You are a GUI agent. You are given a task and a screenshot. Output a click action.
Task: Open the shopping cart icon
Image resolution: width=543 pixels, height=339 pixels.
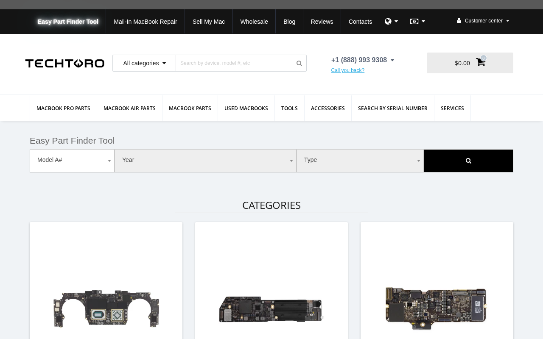[481, 62]
